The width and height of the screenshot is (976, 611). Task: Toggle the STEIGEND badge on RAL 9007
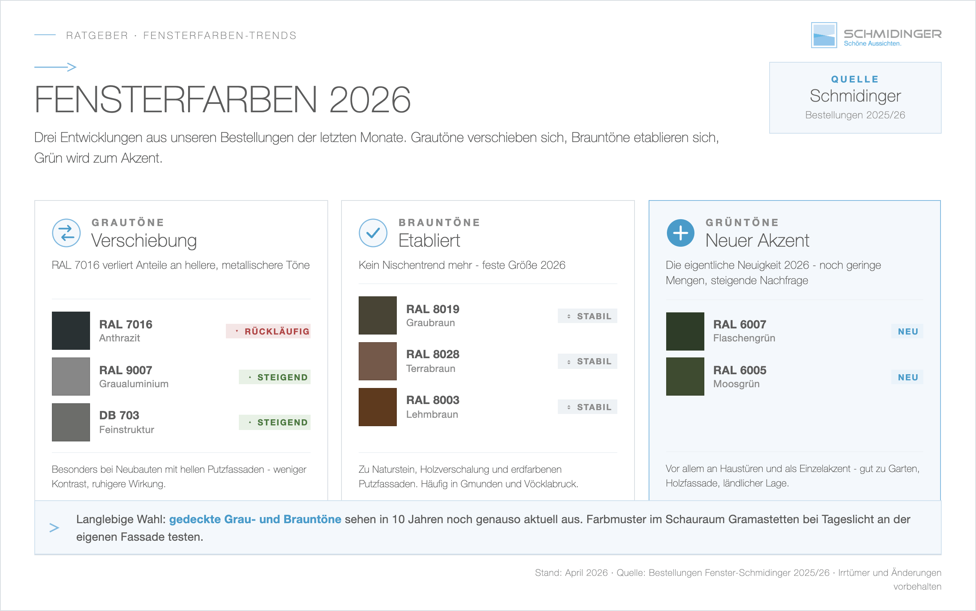[x=275, y=377]
